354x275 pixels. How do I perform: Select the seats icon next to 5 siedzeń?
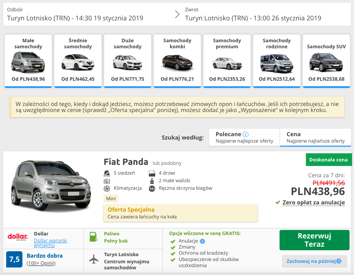click(107, 172)
